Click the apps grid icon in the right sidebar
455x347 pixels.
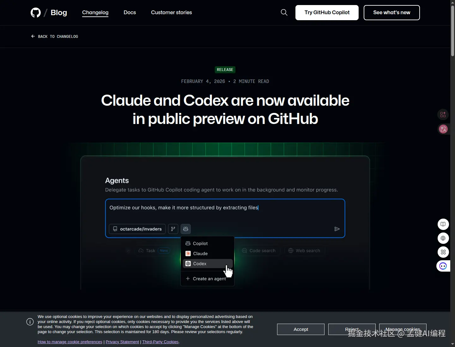[443, 252]
